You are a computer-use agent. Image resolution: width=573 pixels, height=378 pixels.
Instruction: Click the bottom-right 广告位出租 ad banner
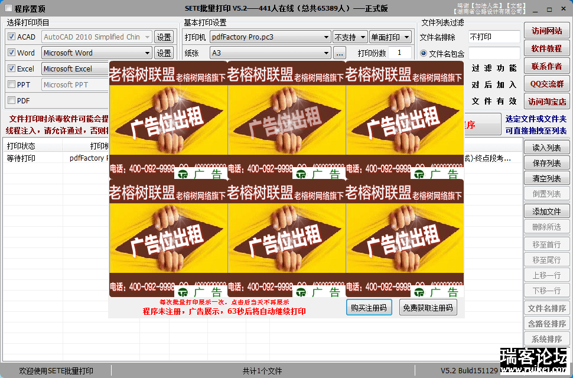405,238
